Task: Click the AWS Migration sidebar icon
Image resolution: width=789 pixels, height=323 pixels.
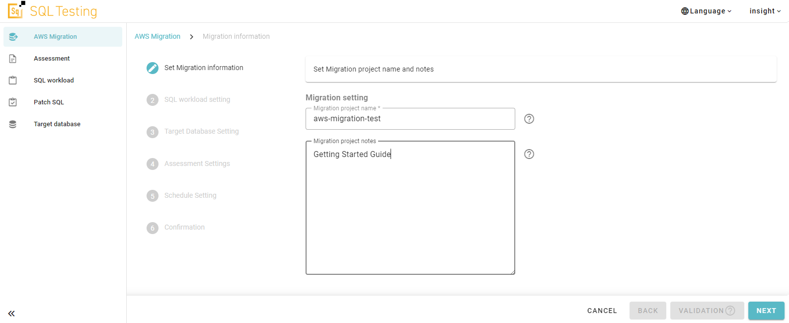Action: tap(13, 37)
